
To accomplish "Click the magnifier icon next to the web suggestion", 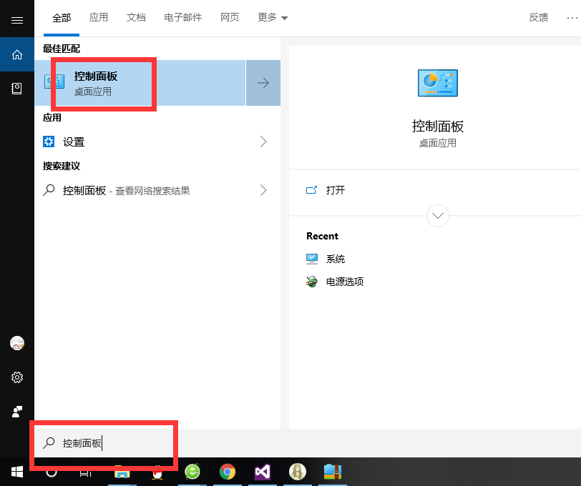I will point(49,190).
